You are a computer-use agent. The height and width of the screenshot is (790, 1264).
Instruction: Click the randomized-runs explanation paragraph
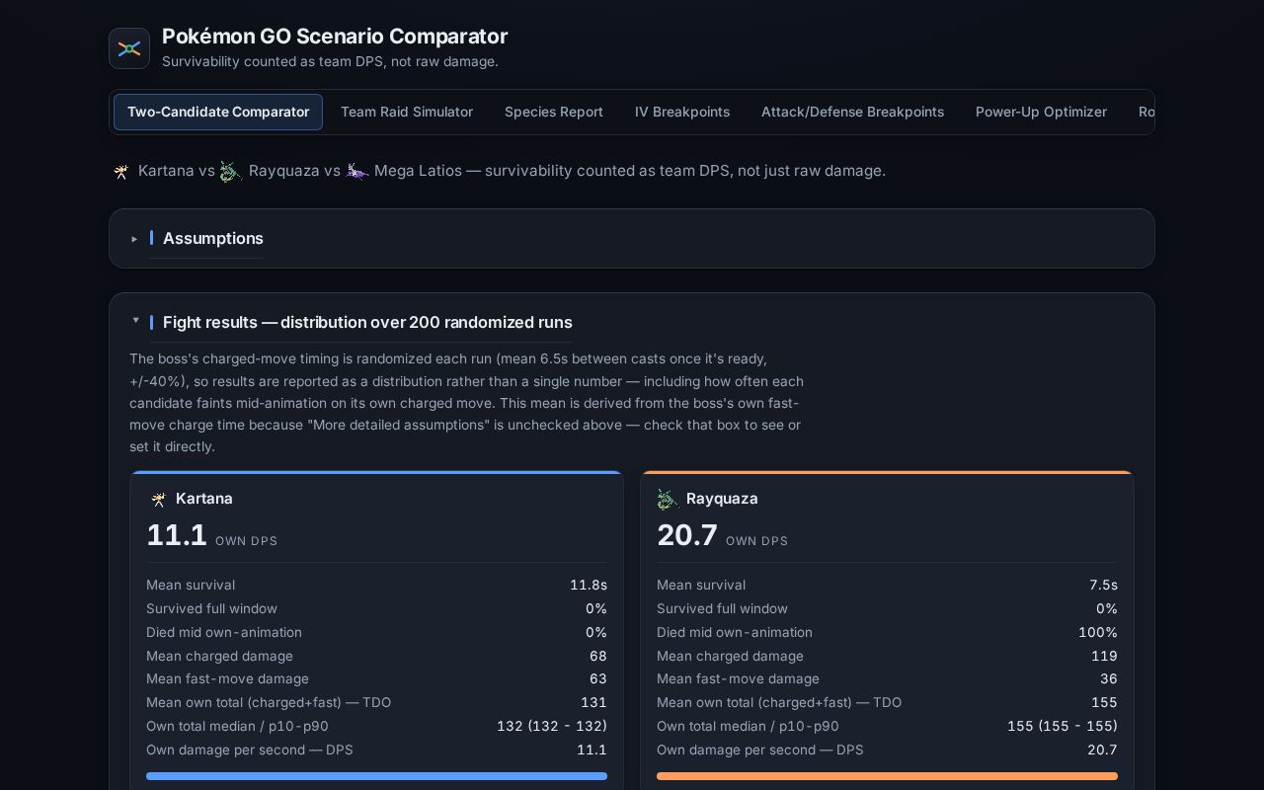466,403
